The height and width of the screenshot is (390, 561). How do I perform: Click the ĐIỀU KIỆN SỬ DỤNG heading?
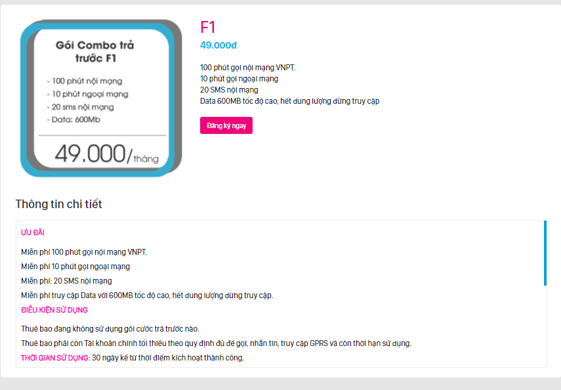(54, 310)
